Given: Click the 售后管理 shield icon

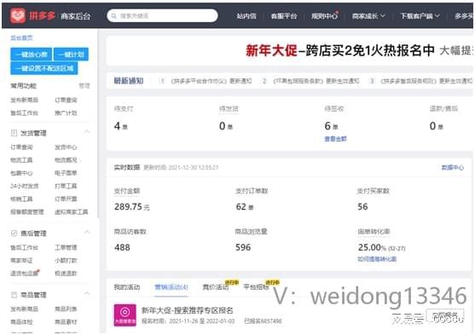Looking at the screenshot, I should (x=14, y=234).
